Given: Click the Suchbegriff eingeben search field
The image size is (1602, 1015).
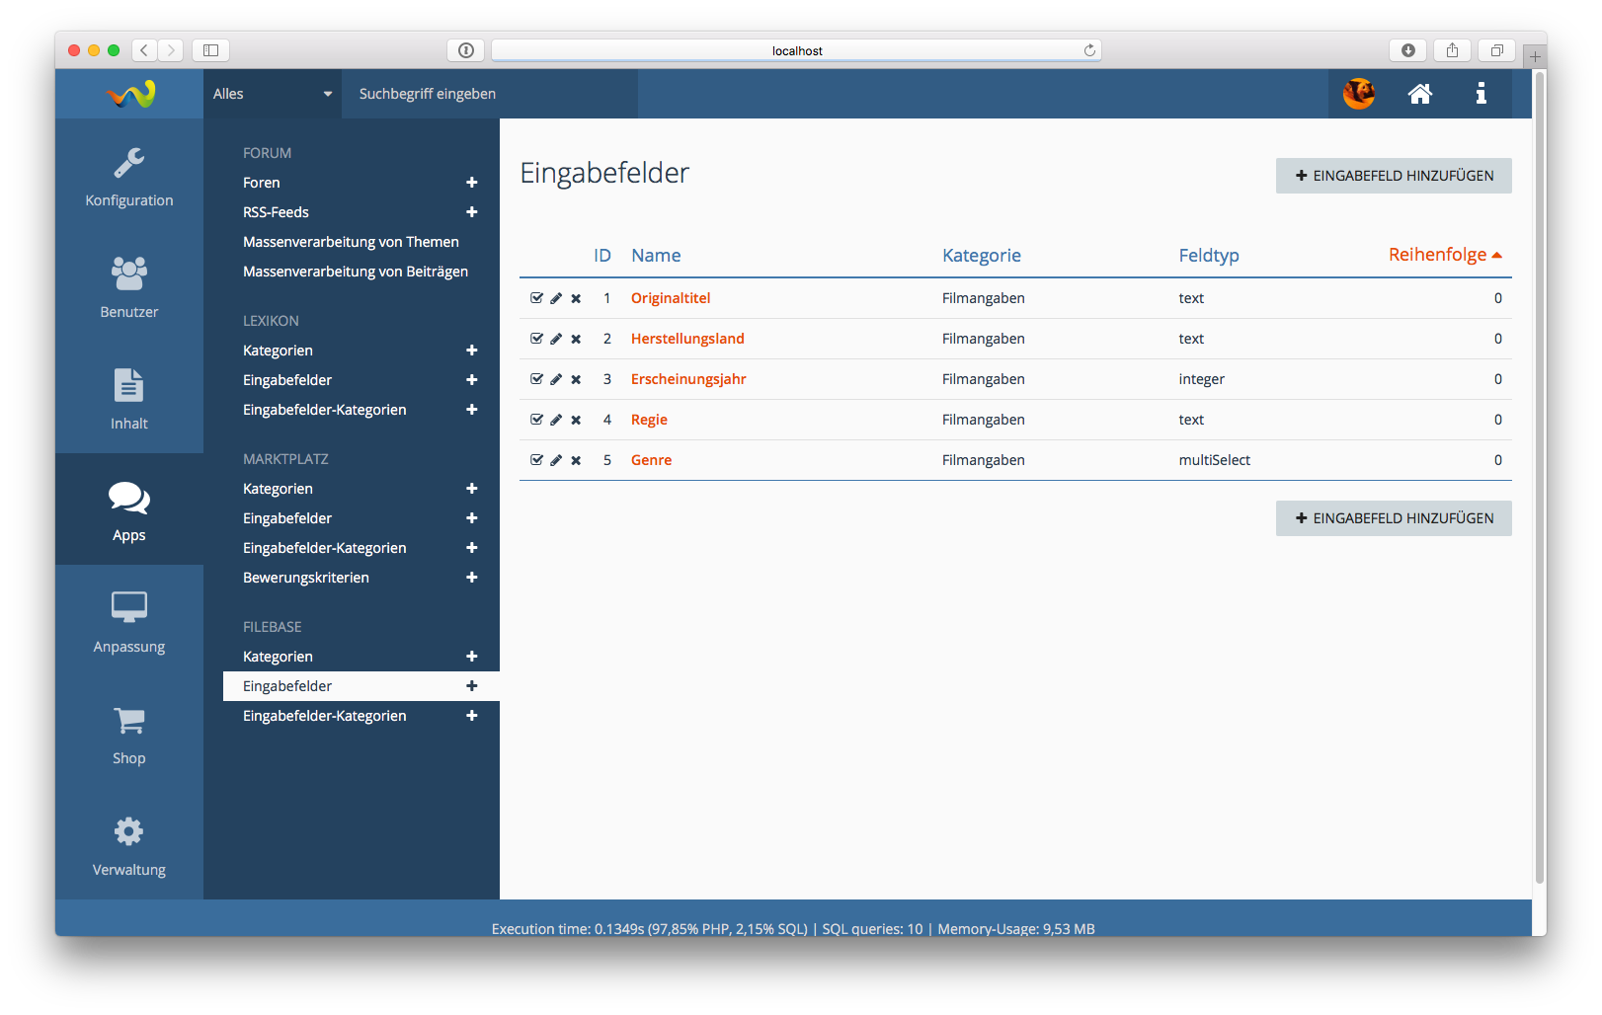Looking at the screenshot, I should click(489, 94).
